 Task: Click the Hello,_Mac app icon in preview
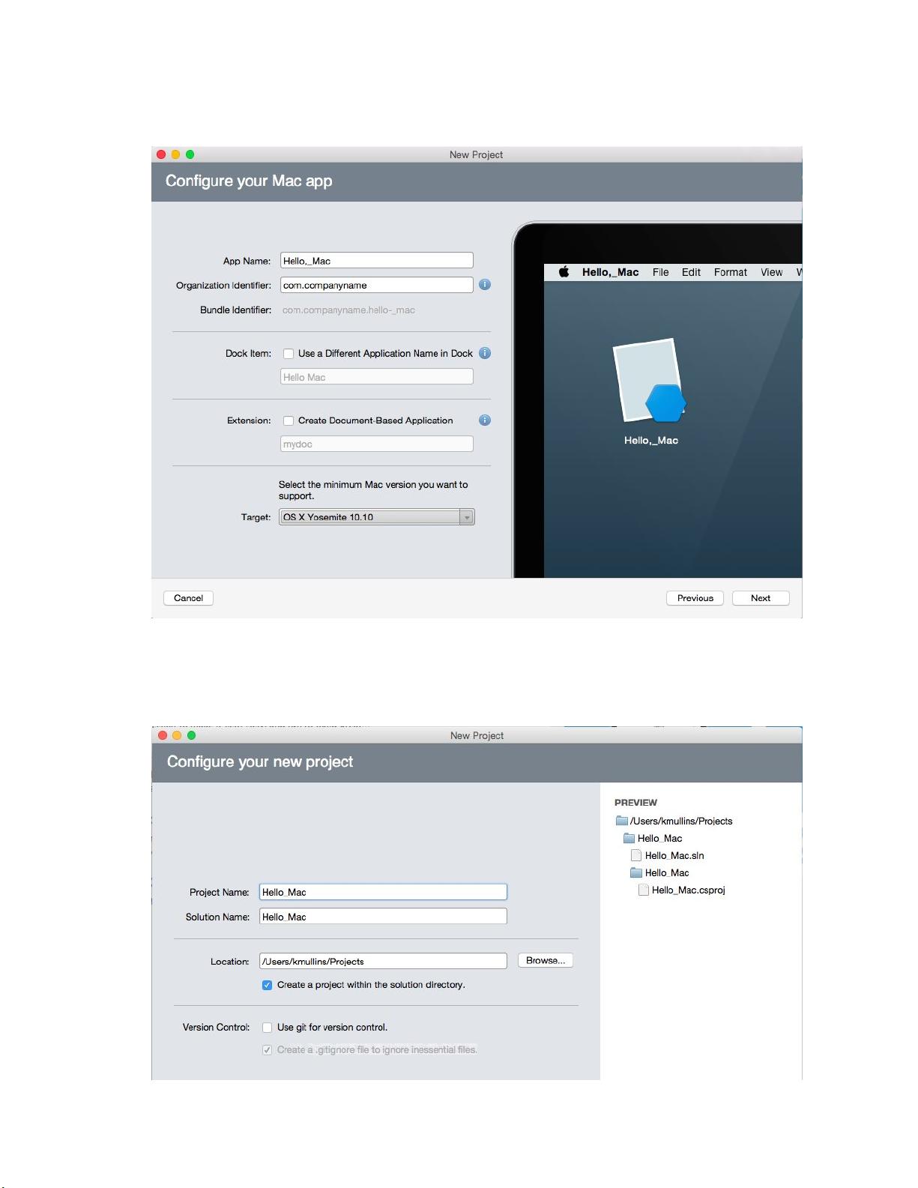tap(649, 382)
